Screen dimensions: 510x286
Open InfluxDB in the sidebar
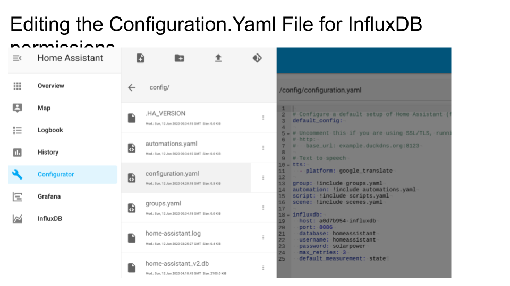(49, 219)
